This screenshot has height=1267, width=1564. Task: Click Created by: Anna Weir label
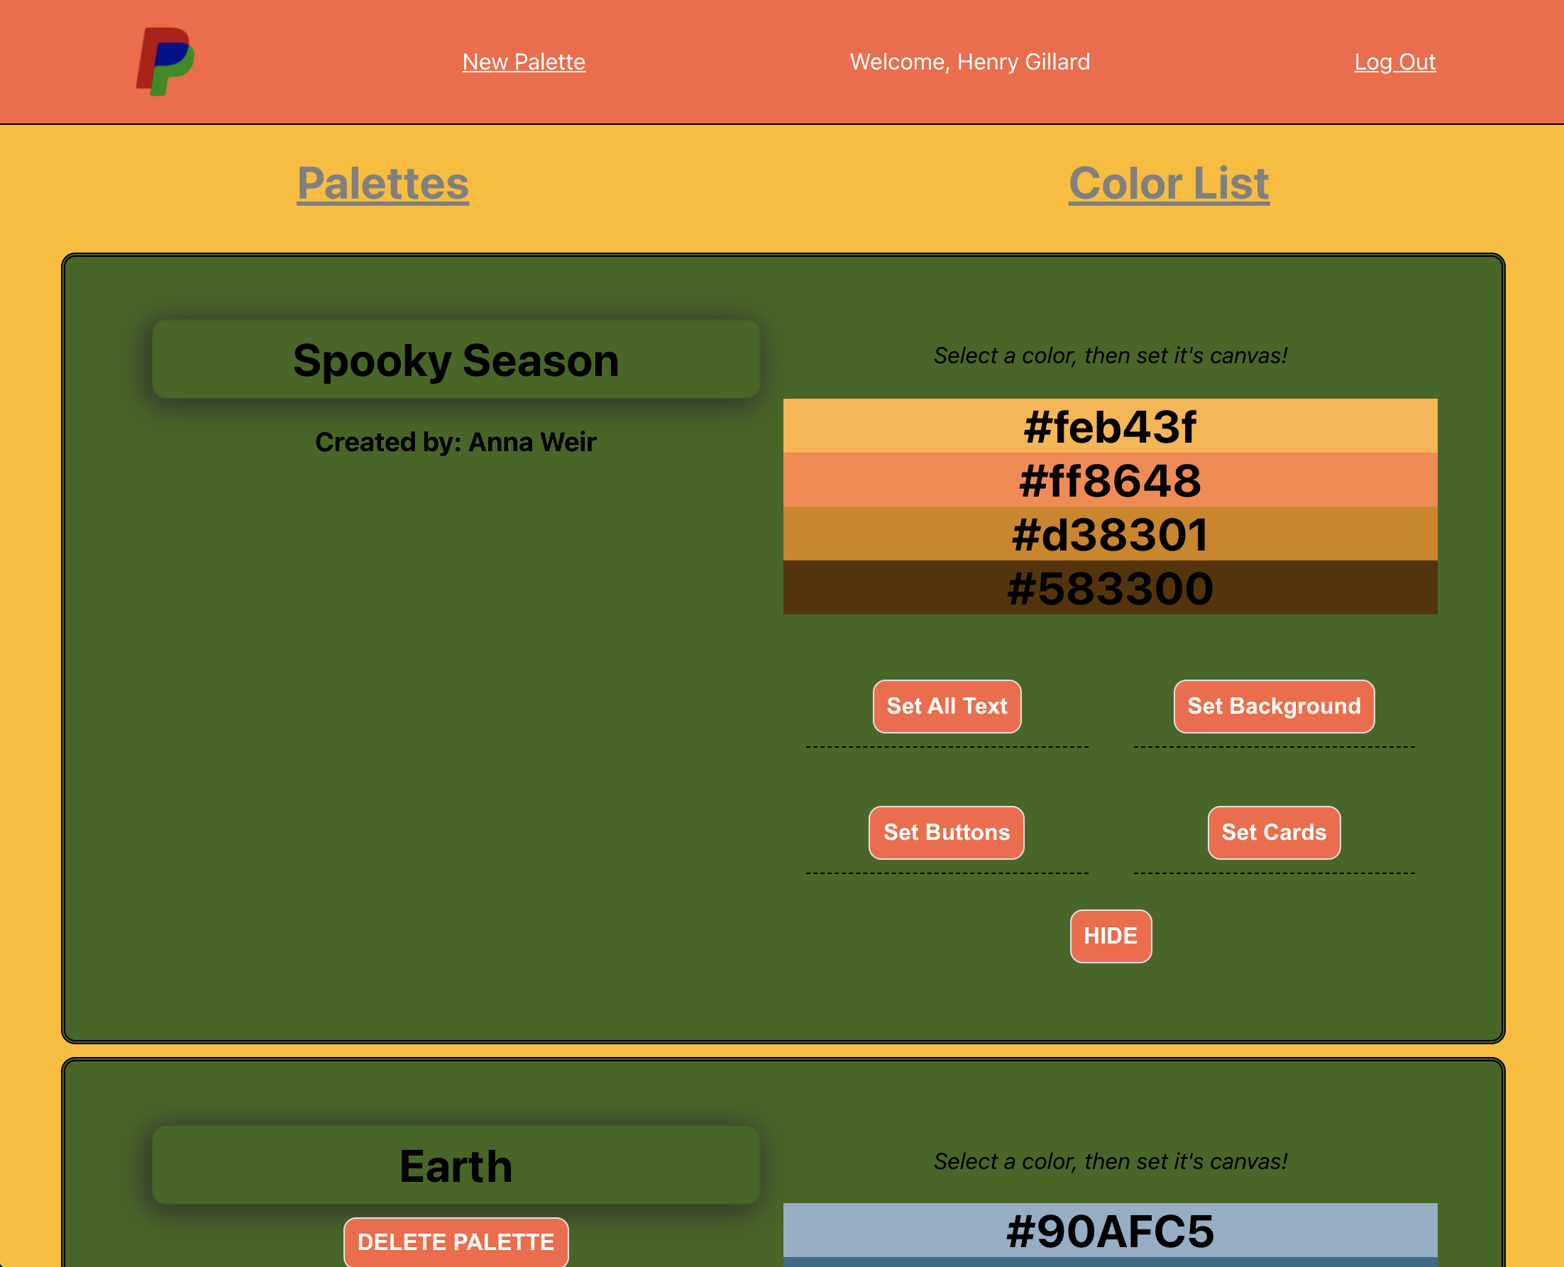tap(456, 442)
